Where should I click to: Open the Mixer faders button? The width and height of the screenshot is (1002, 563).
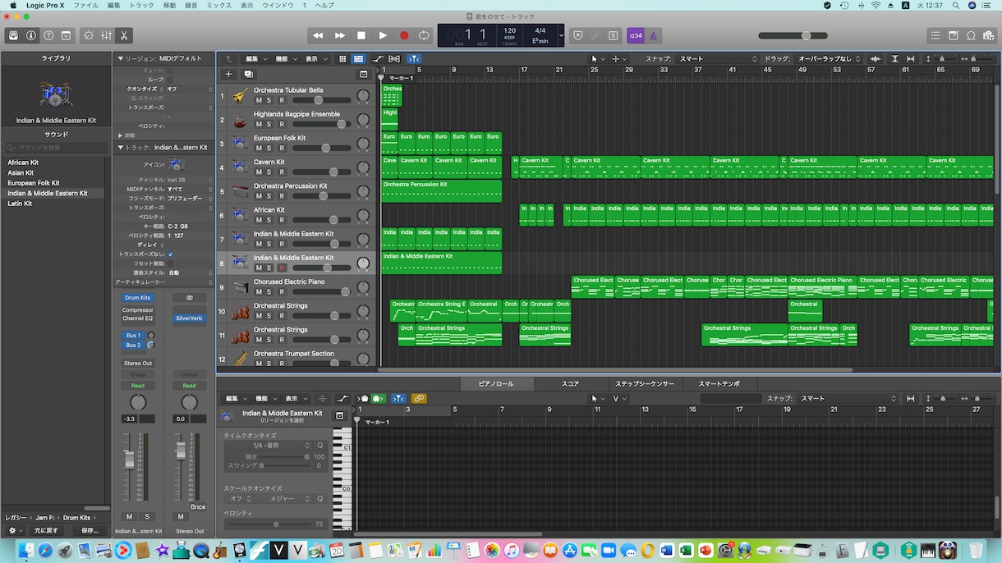(x=106, y=35)
